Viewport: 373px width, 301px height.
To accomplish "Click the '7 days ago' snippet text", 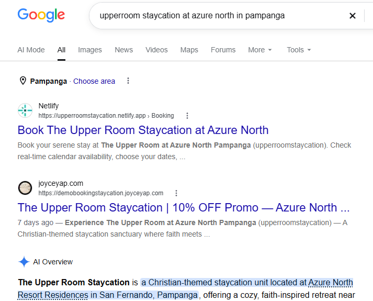I will (35, 222).
